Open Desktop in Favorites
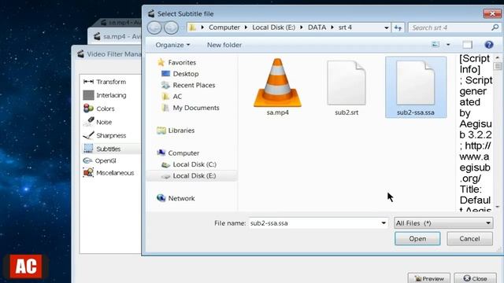 [180, 74]
